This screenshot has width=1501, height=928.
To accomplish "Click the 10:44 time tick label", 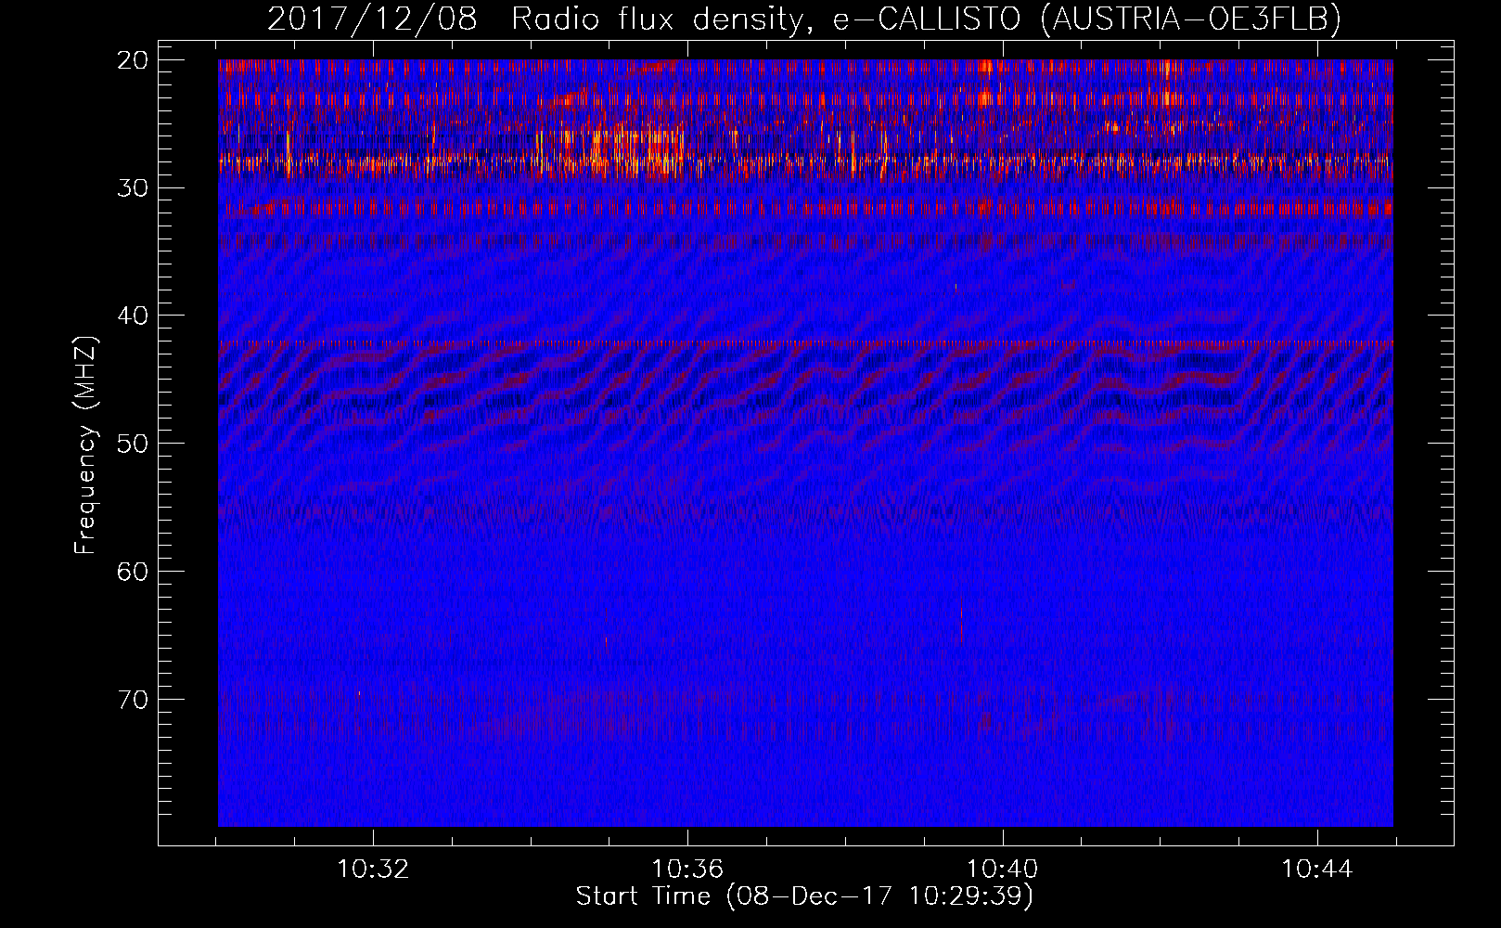I will click(1317, 870).
